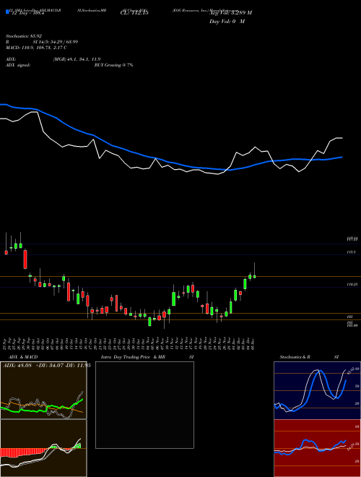Click the blue 12-day SMA legend square

pos(8,12)
